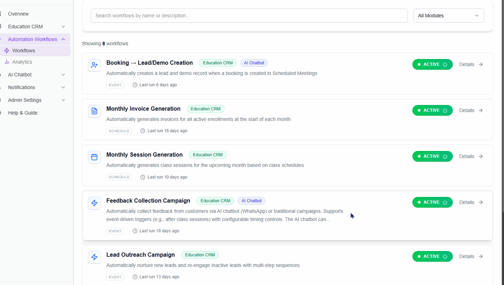Open Help & Guide from the sidebar
The image size is (504, 285).
[22, 112]
